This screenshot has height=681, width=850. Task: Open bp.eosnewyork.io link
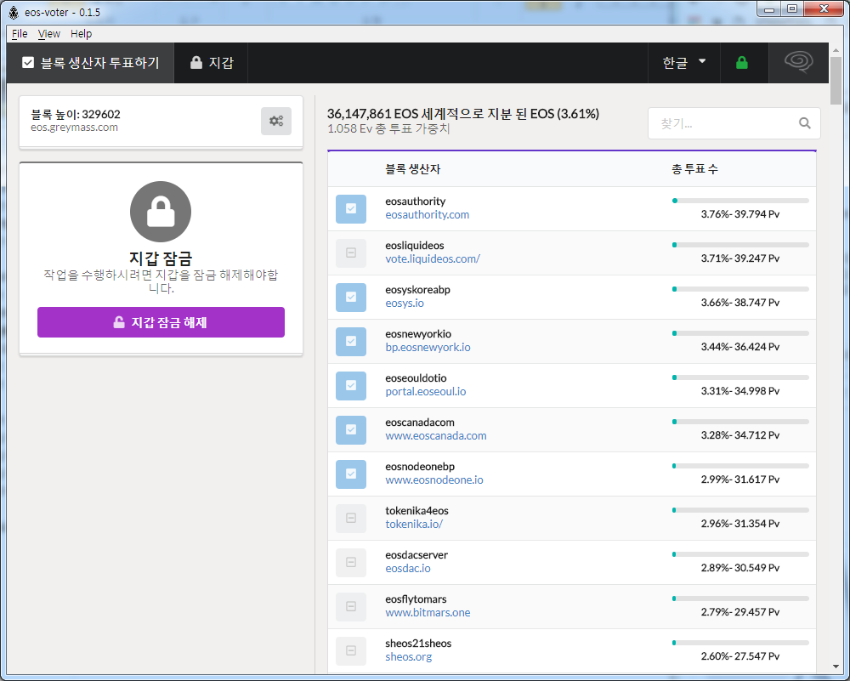[428, 348]
